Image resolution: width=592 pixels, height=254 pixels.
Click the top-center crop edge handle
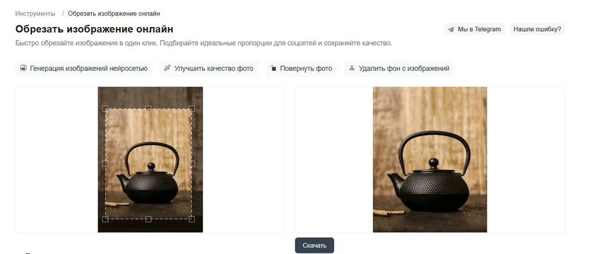tap(149, 109)
